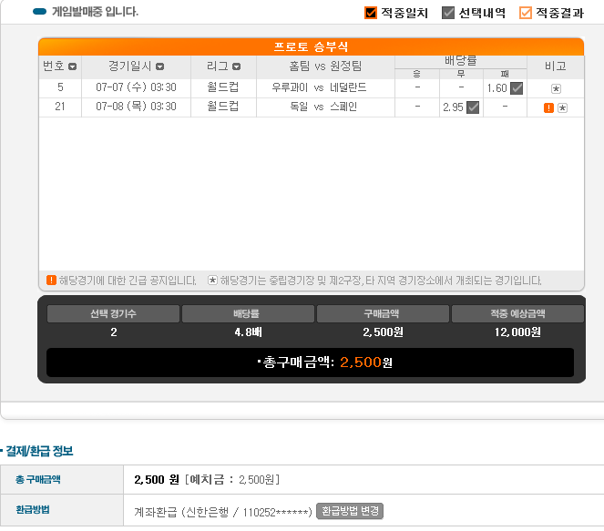
Task: Click the blue 게임발매중 status icon
Action: pyautogui.click(x=40, y=12)
